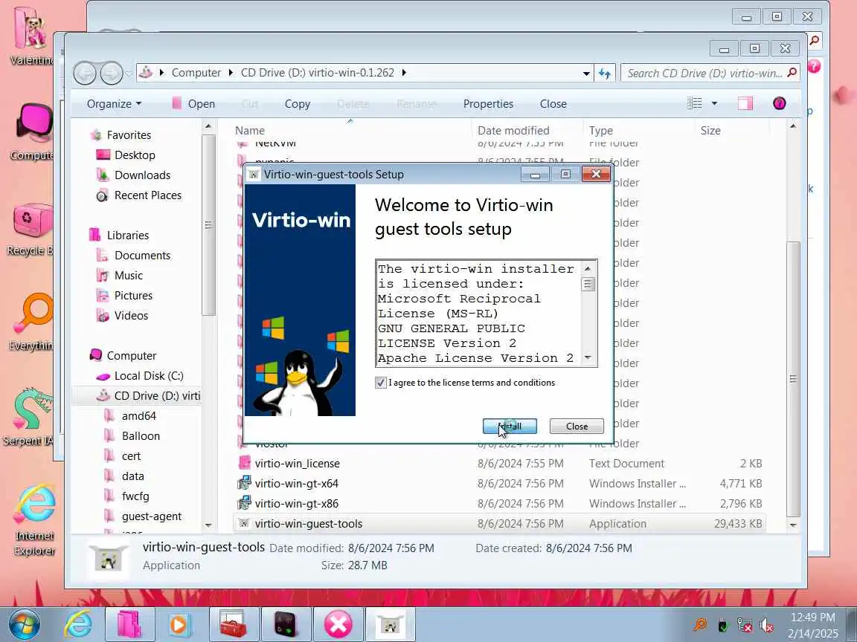Image resolution: width=857 pixels, height=642 pixels.
Task: Open pink folder Explorer taskbar icon
Action: 129,624
